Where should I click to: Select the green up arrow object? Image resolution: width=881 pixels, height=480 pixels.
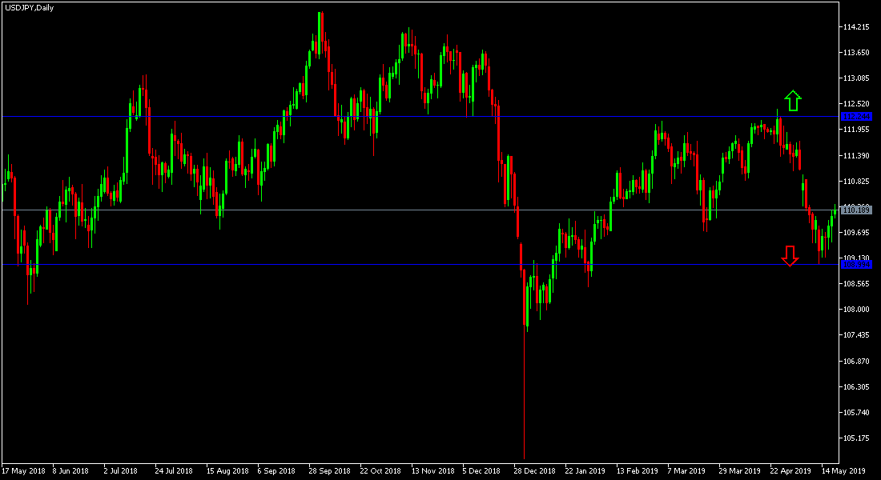point(793,102)
